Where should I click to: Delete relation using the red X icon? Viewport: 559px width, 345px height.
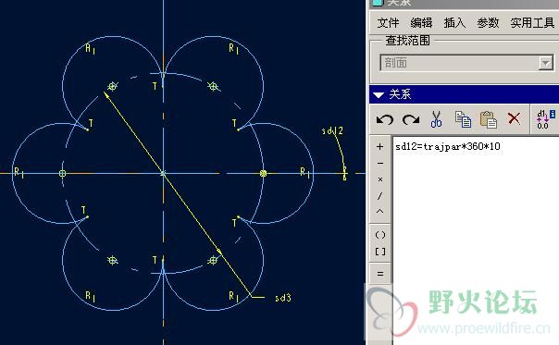pos(514,118)
